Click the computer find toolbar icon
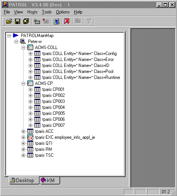The image size is (177, 196). coord(56,21)
